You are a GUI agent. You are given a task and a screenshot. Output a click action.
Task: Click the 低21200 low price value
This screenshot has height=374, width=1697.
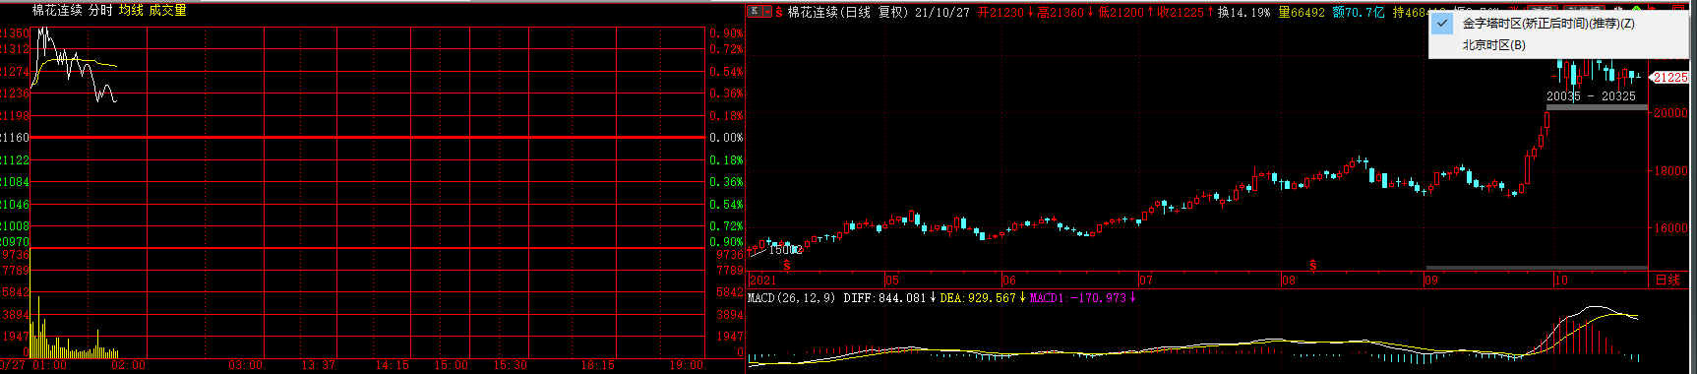[1121, 12]
